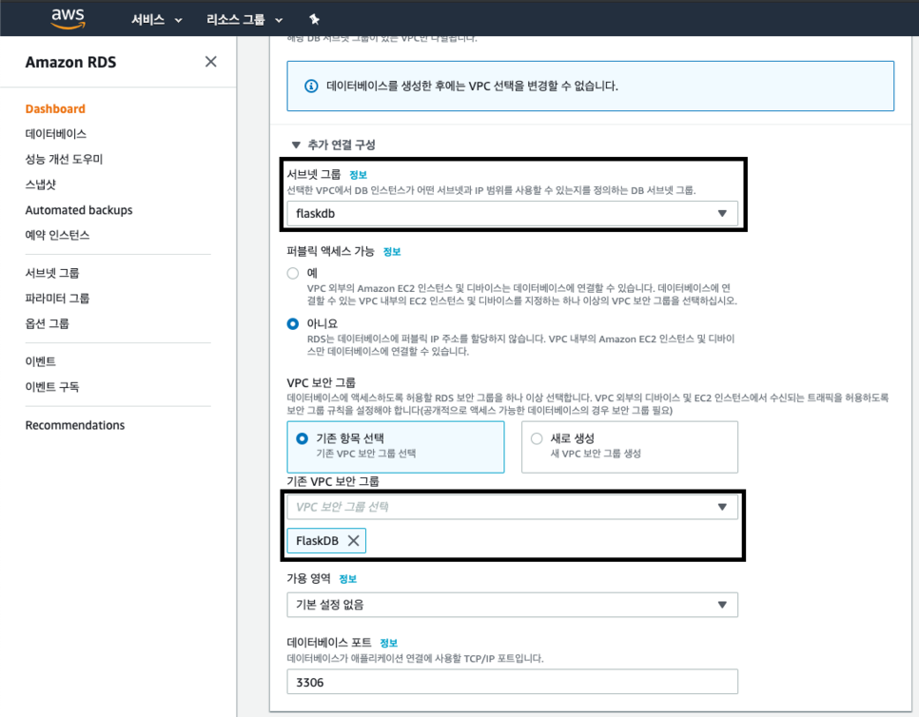Image resolution: width=919 pixels, height=717 pixels.
Task: Open 성능 개선 도우미 in sidebar
Action: [64, 160]
